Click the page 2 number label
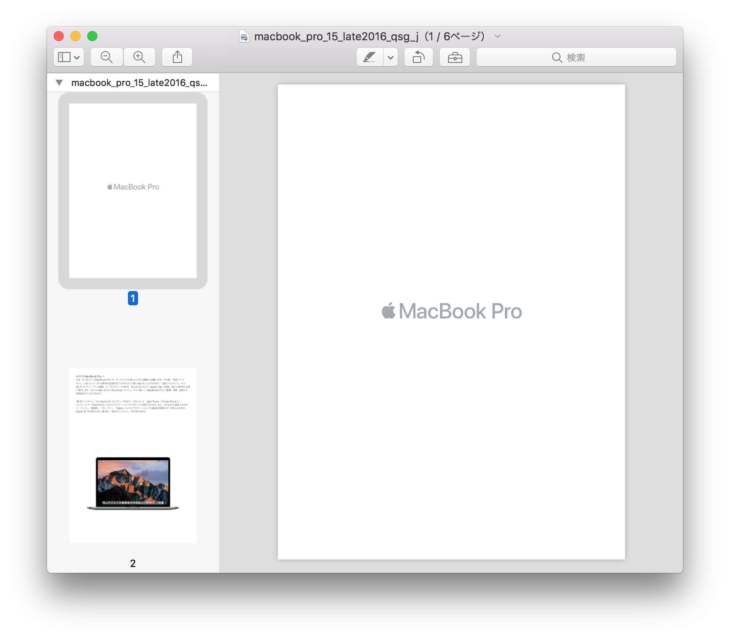This screenshot has width=730, height=640. pyautogui.click(x=133, y=563)
